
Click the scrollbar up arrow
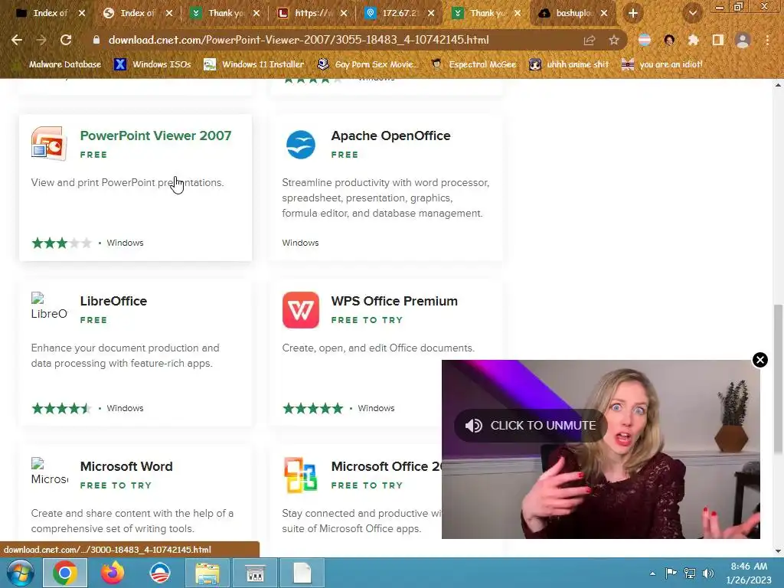click(779, 85)
